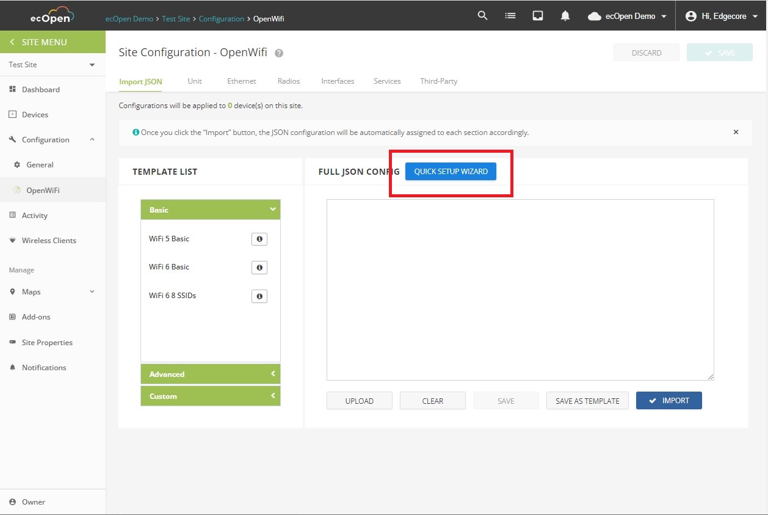
Task: Show info for WiFi 6 Basic template
Action: 259,268
